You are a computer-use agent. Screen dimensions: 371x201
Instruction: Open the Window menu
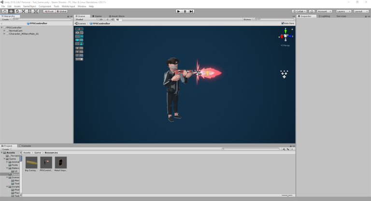pyautogui.click(x=82, y=6)
